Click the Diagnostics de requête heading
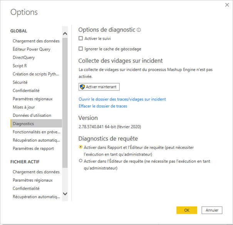Image resolution: width=233 pixels, height=225 pixels. (108, 139)
